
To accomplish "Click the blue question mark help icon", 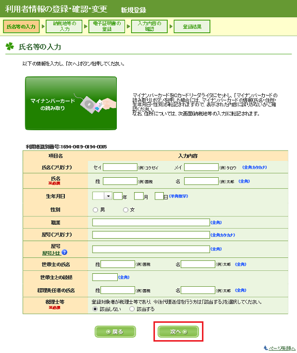I will click(x=64, y=252).
